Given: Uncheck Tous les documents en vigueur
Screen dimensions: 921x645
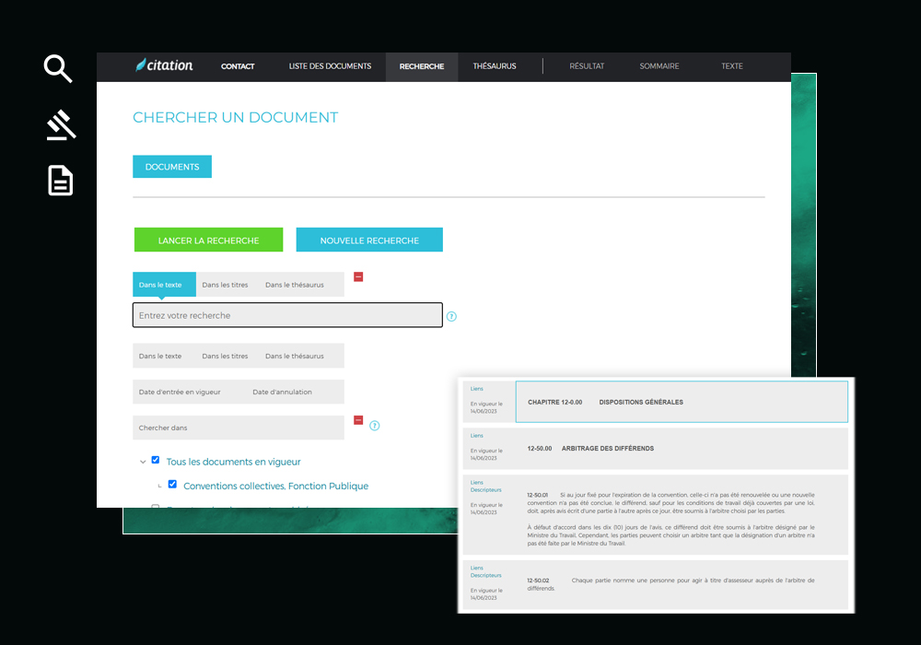Looking at the screenshot, I should pos(156,461).
